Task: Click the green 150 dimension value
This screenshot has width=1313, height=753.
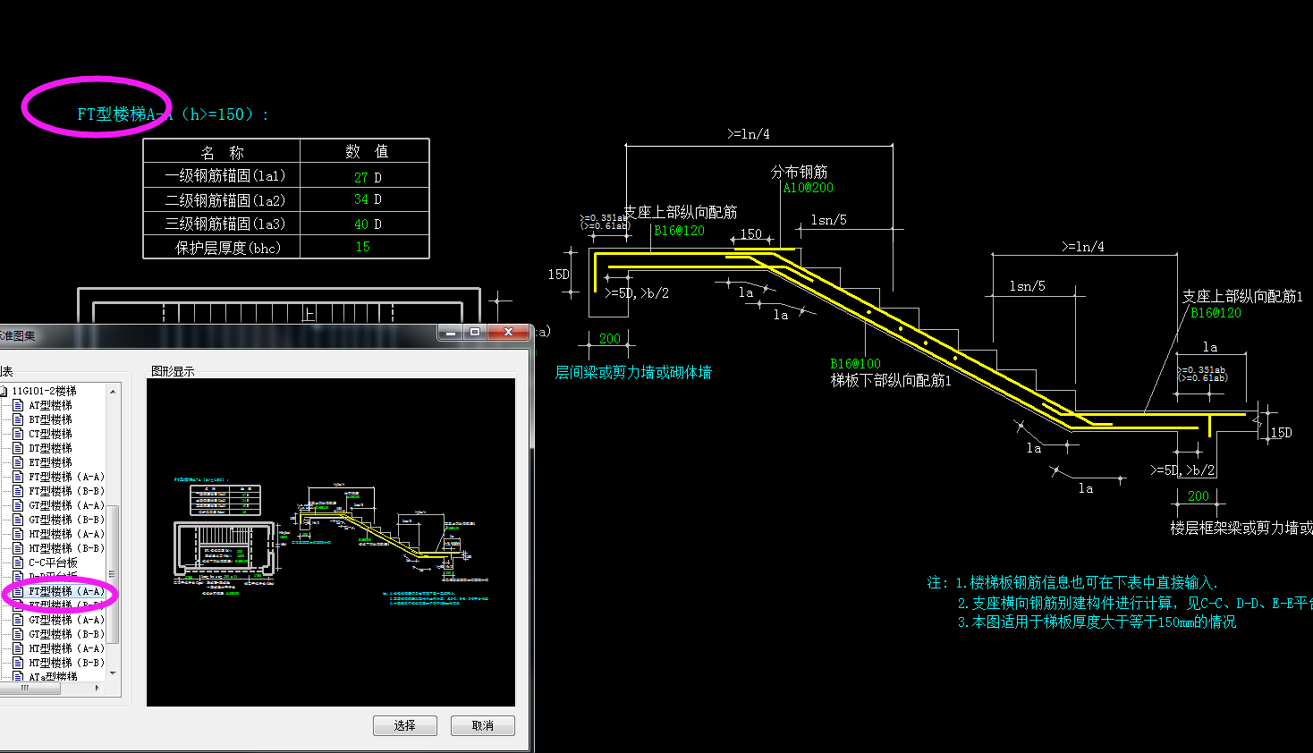Action: [x=750, y=234]
